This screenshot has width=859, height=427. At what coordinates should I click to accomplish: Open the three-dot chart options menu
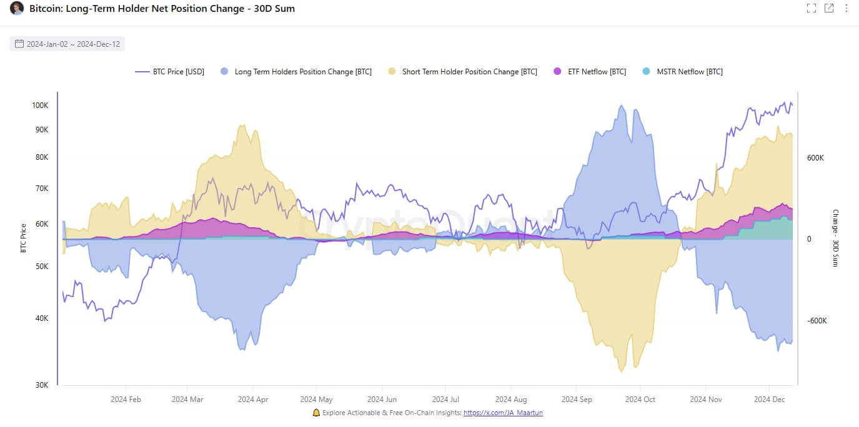pos(847,8)
